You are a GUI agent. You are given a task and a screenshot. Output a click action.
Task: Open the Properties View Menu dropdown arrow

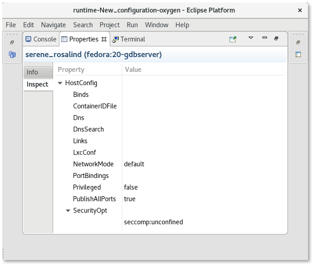250,38
